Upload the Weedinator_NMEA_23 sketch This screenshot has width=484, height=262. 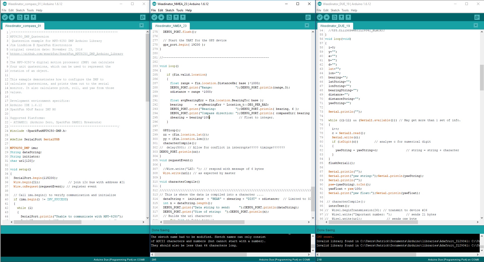pyautogui.click(x=161, y=17)
